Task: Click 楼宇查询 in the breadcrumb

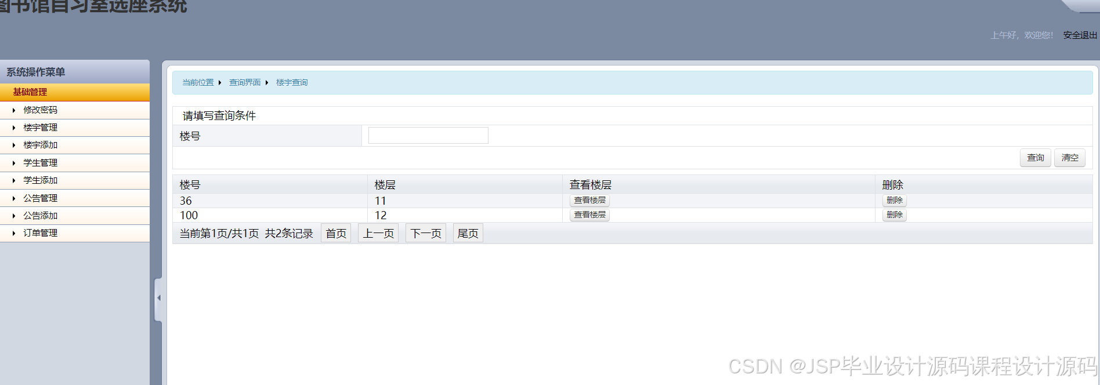Action: (x=292, y=82)
